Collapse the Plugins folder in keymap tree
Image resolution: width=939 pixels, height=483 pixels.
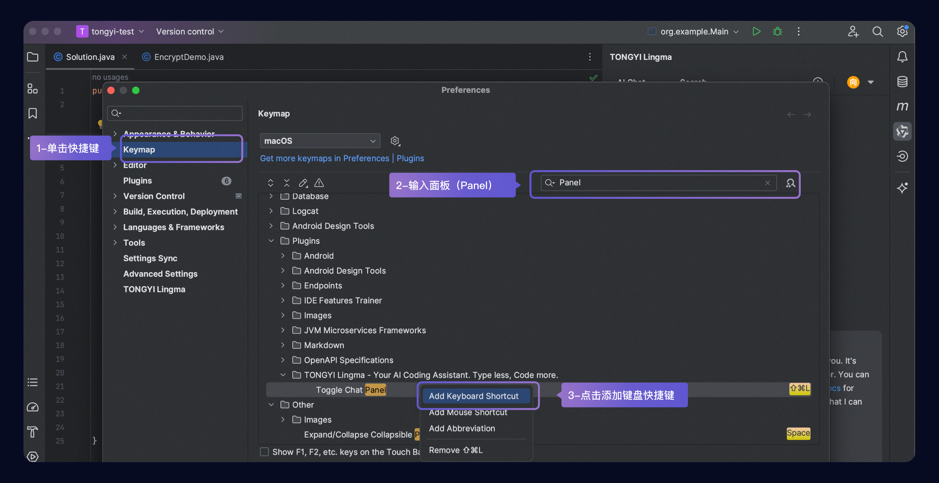tap(271, 241)
